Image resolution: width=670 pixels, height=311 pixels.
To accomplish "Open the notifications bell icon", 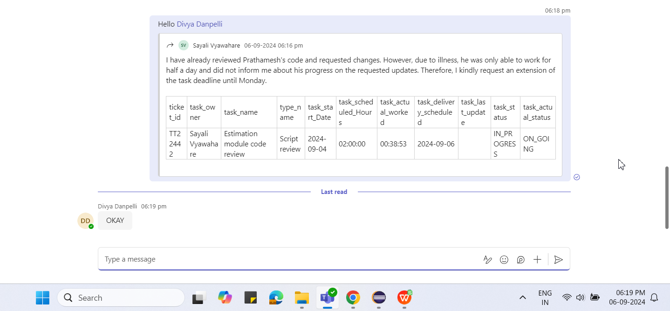I will pos(654,297).
